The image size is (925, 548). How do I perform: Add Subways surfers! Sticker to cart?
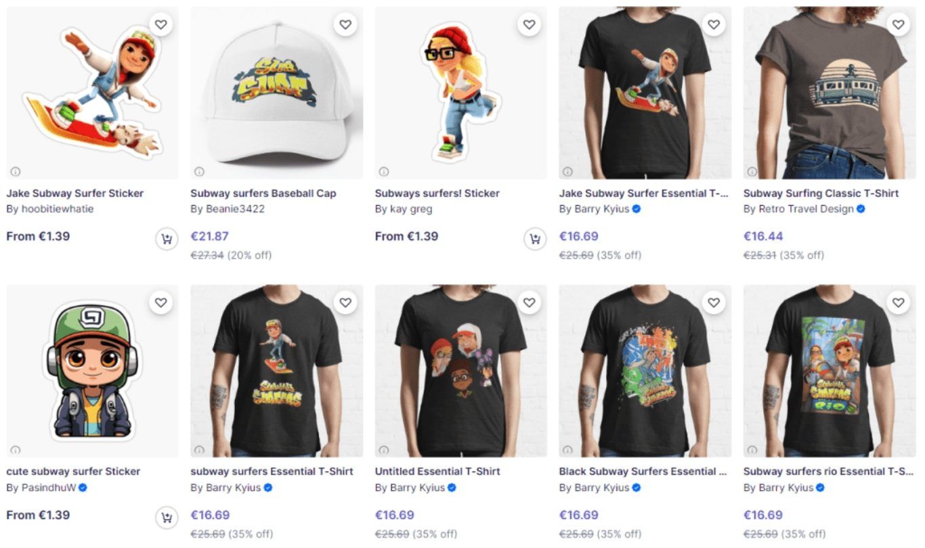pos(535,239)
